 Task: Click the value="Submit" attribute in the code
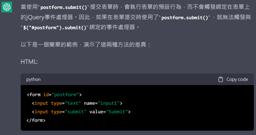coord(109,112)
